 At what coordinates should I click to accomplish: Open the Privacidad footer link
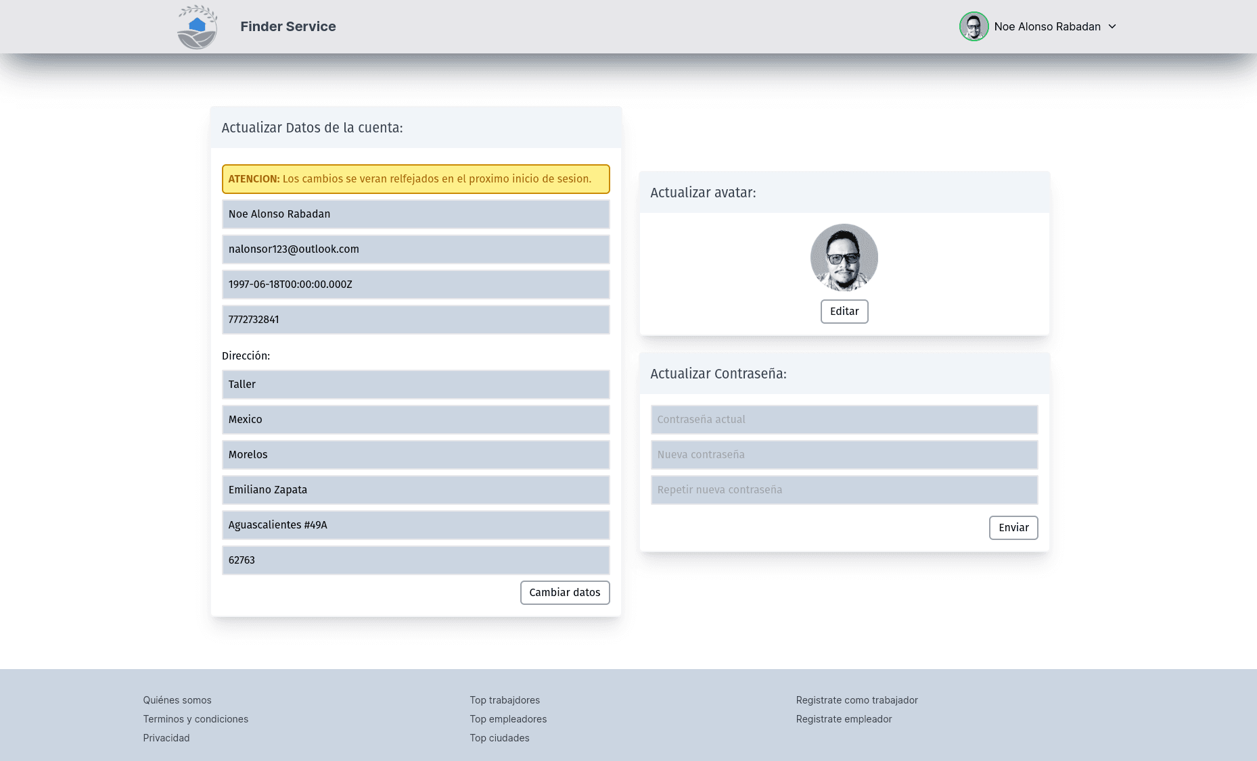click(x=166, y=738)
